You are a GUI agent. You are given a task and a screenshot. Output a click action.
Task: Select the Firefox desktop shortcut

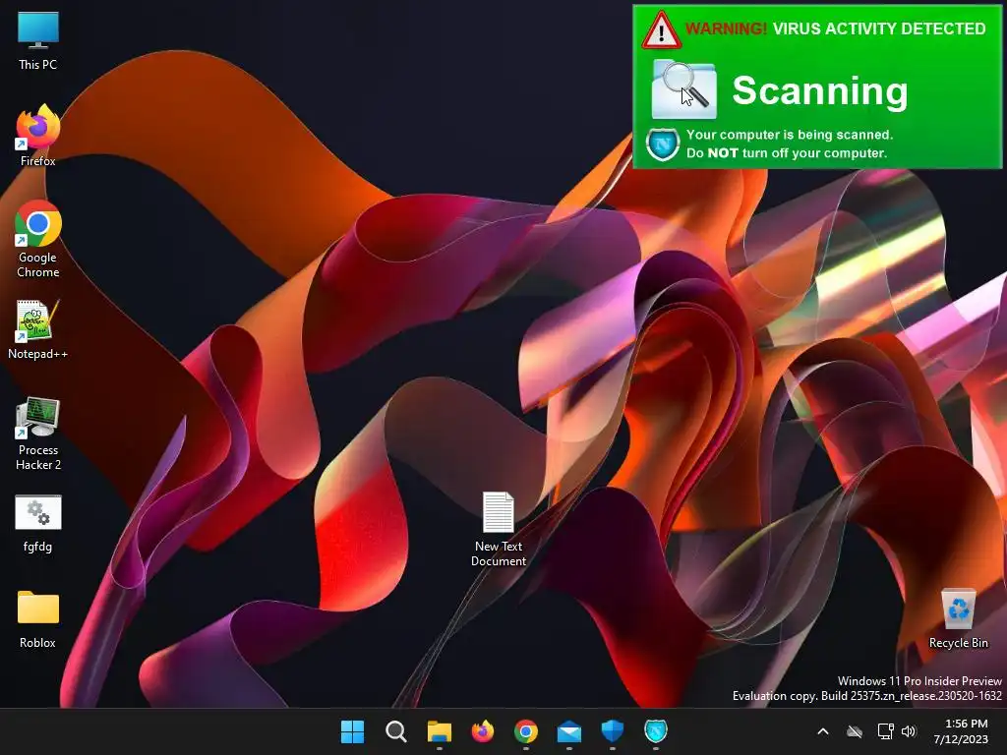click(38, 136)
